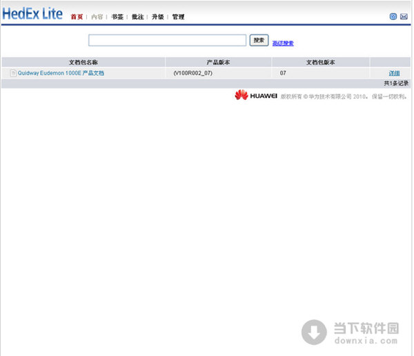The height and width of the screenshot is (356, 414).
Task: Open the help icon in header
Action: click(x=393, y=17)
